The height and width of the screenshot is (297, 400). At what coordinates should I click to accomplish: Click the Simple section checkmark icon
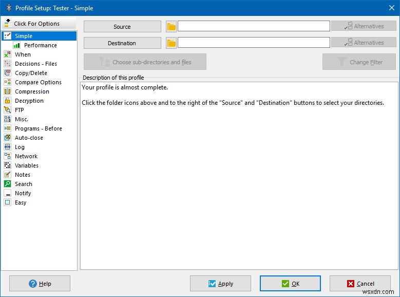pos(7,36)
